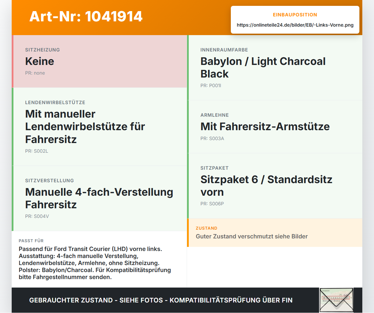374x313 pixels.
Task: Select the PR: P001I code label
Action: click(211, 86)
